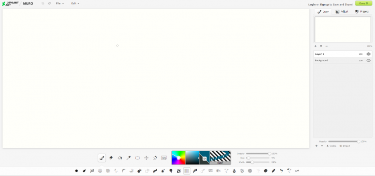Click the green Done button
The height and width of the screenshot is (176, 375).
pyautogui.click(x=363, y=3)
